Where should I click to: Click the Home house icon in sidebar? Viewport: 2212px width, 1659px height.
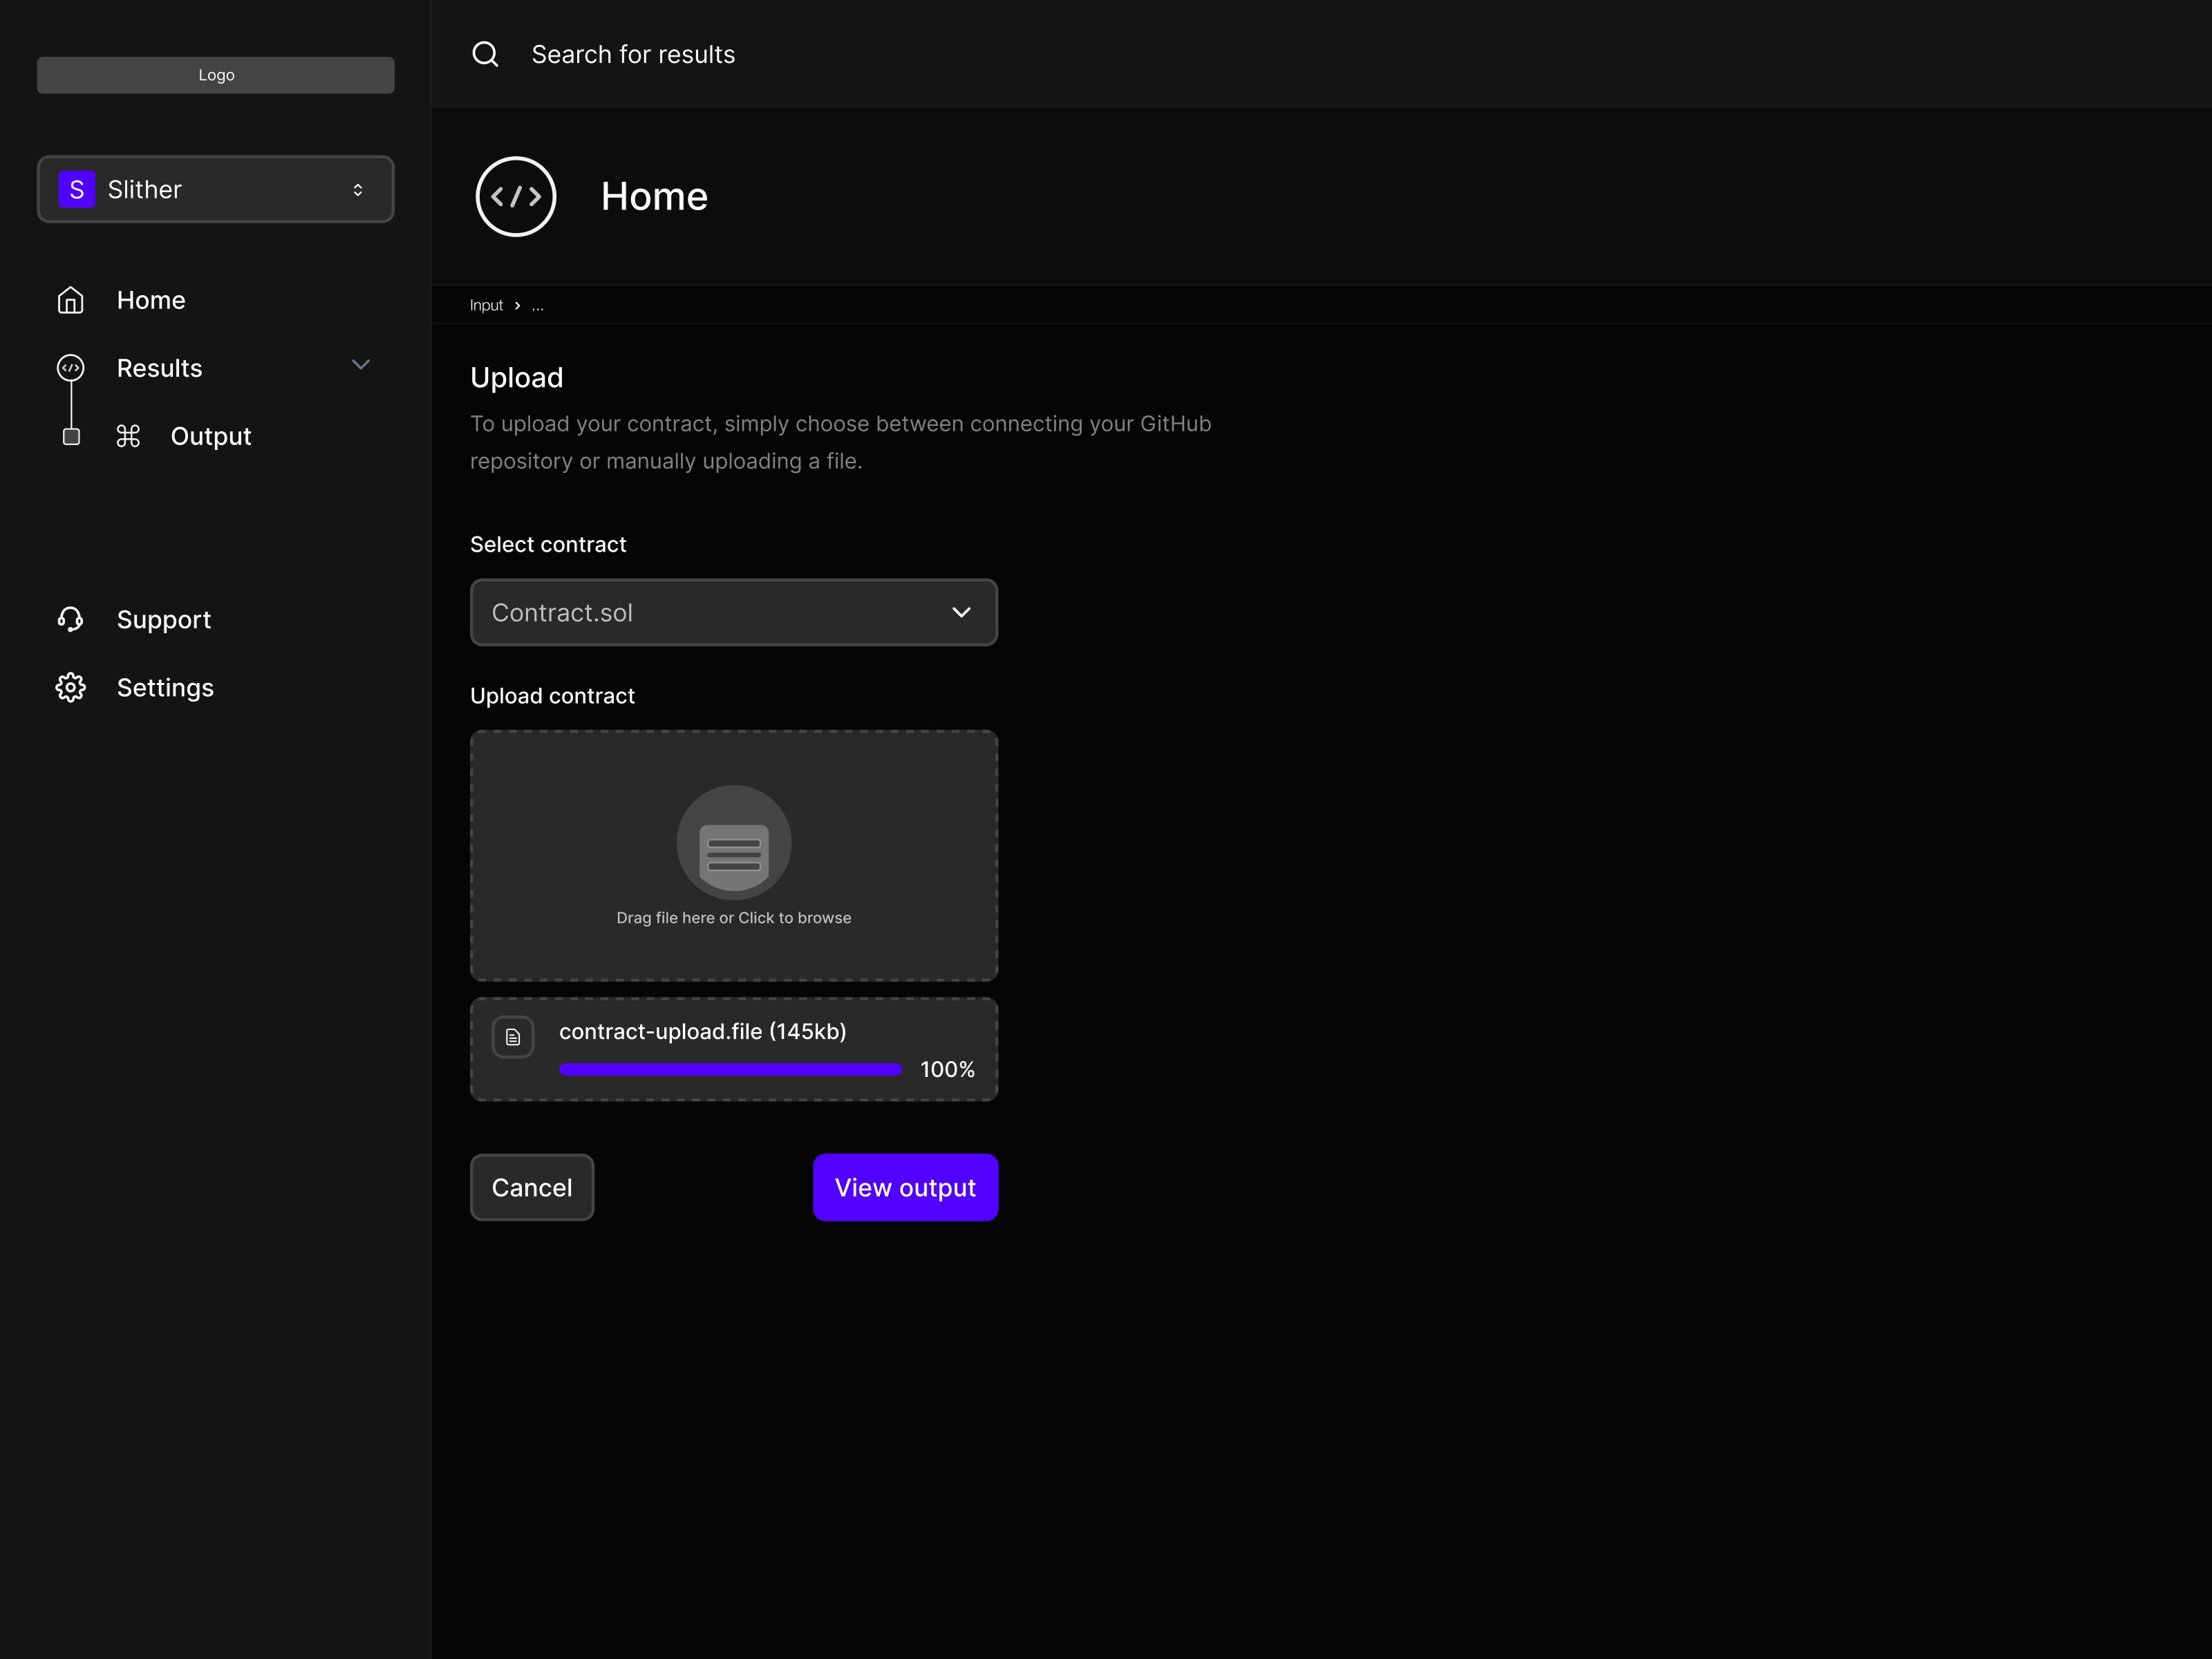pyautogui.click(x=70, y=300)
